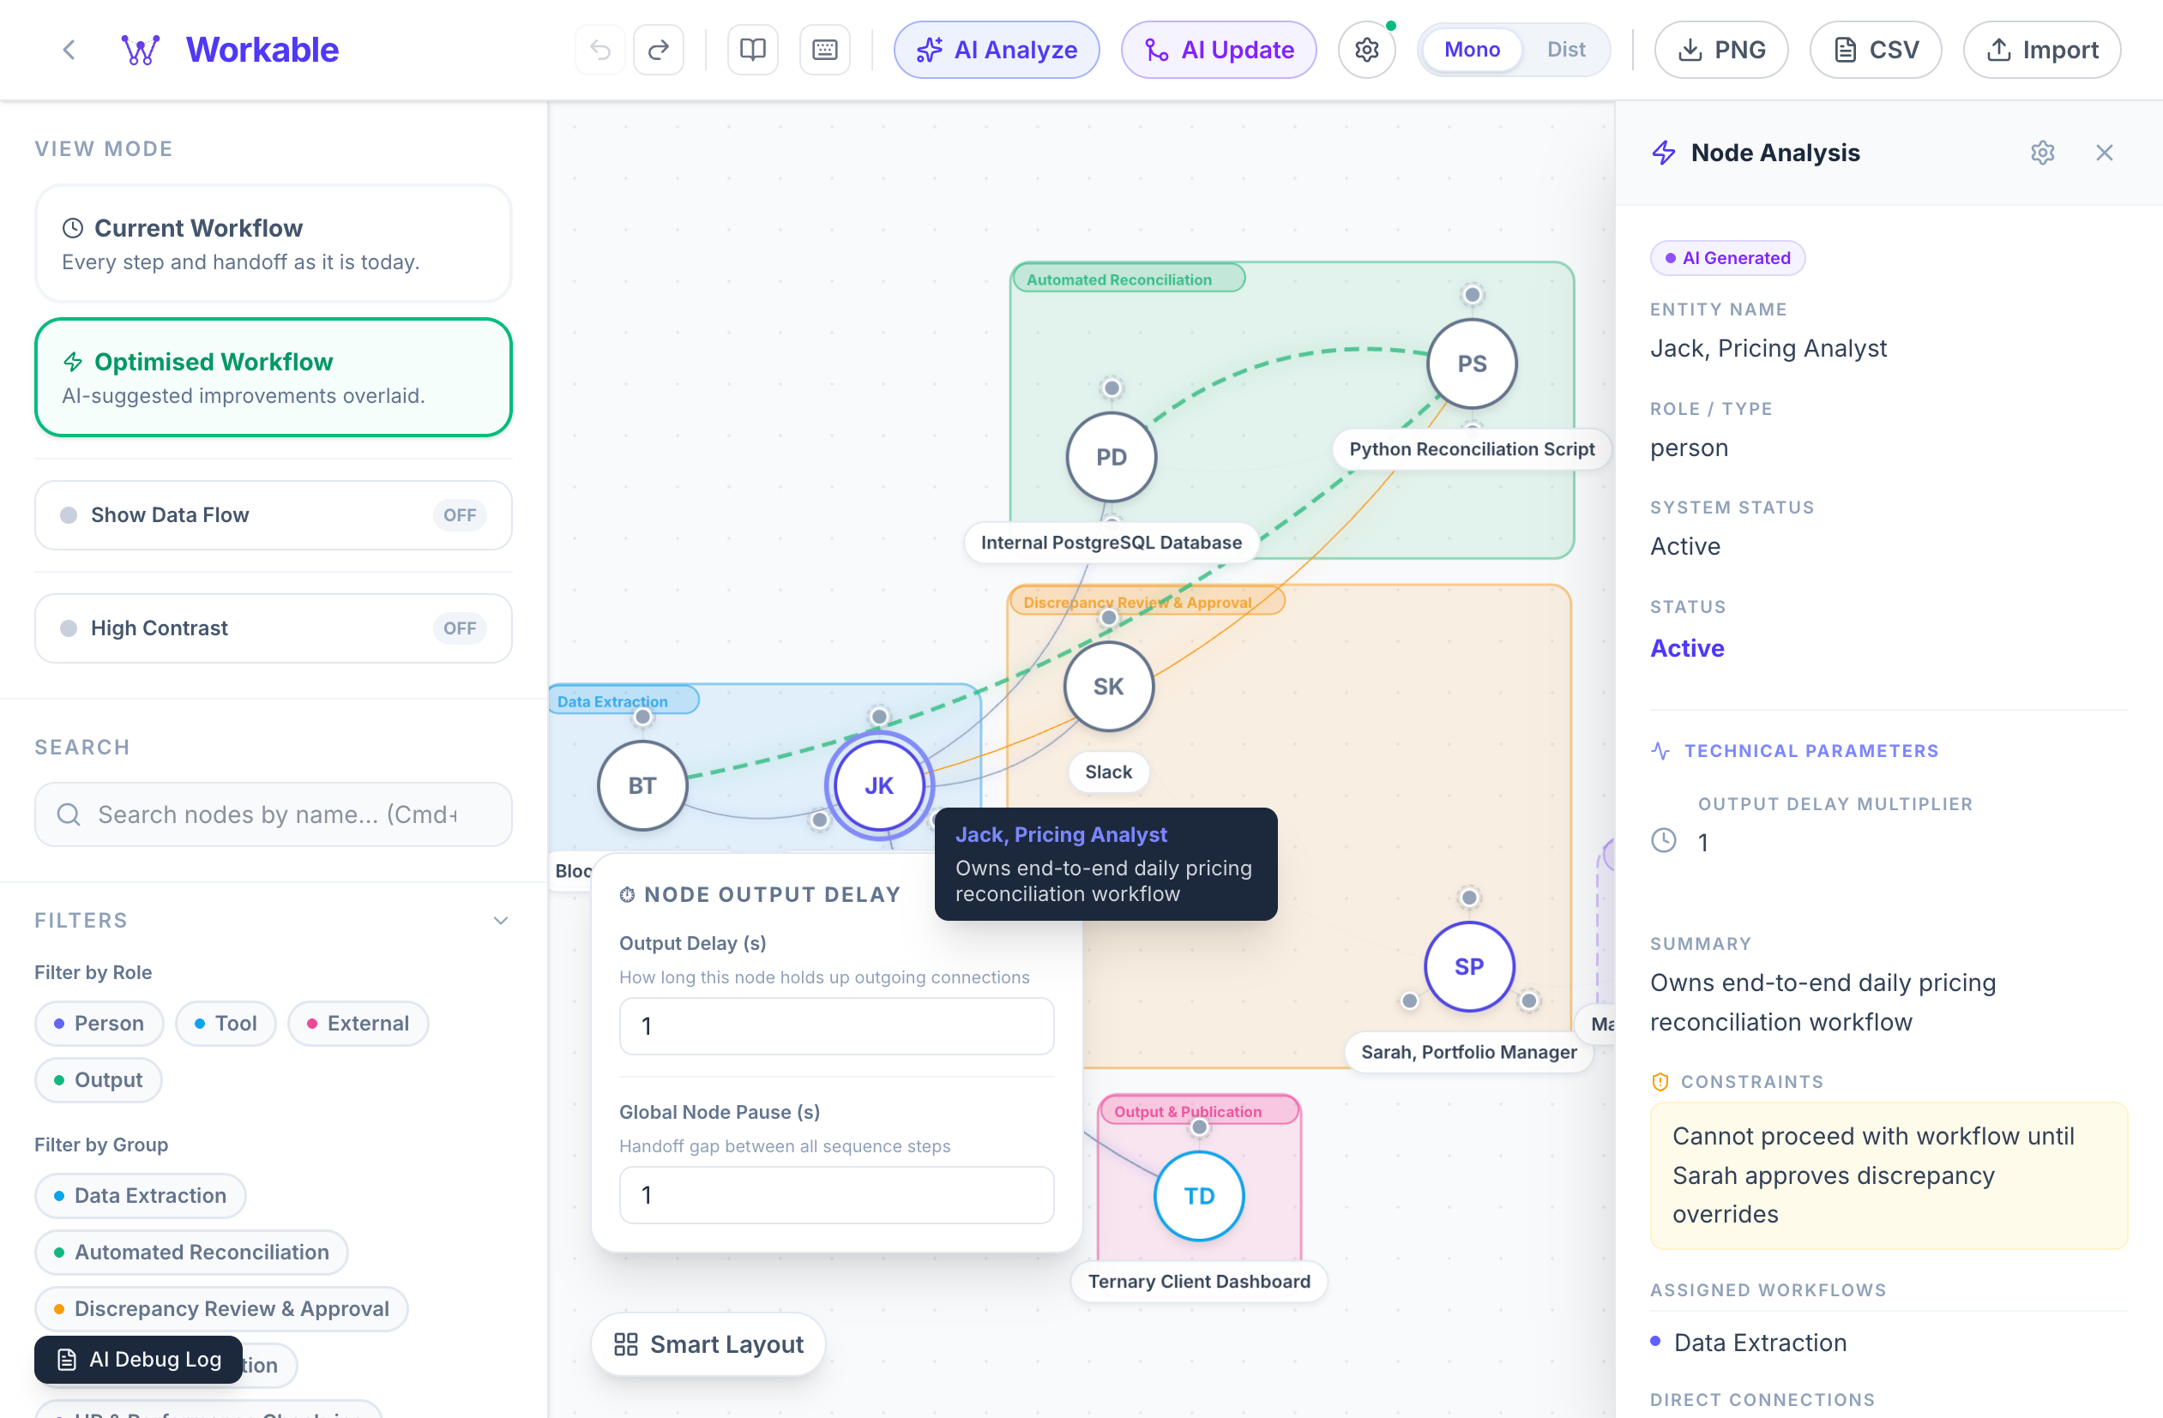The image size is (2163, 1418).
Task: Select the Current Workflow view mode
Action: (273, 243)
